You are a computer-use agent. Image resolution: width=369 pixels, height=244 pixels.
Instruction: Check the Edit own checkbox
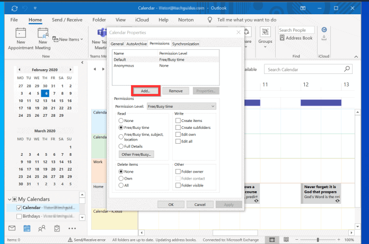178,135
